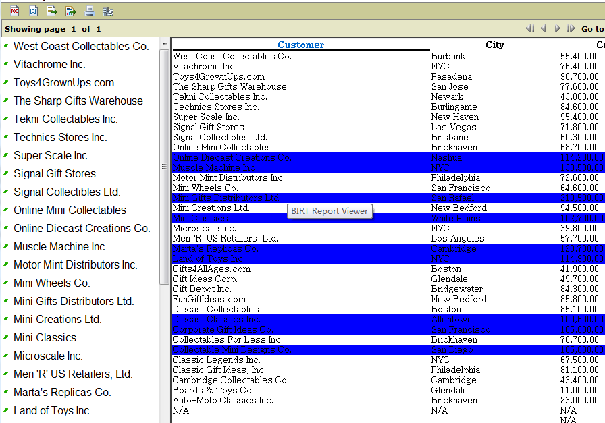Image resolution: width=605 pixels, height=423 pixels.
Task: Select the highlighted "White Plains" city cell
Action: click(x=456, y=219)
